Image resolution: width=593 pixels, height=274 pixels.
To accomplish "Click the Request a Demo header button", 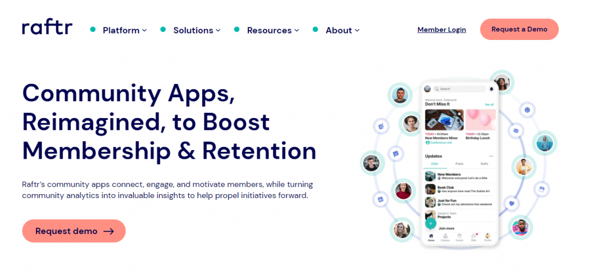I will [x=519, y=30].
